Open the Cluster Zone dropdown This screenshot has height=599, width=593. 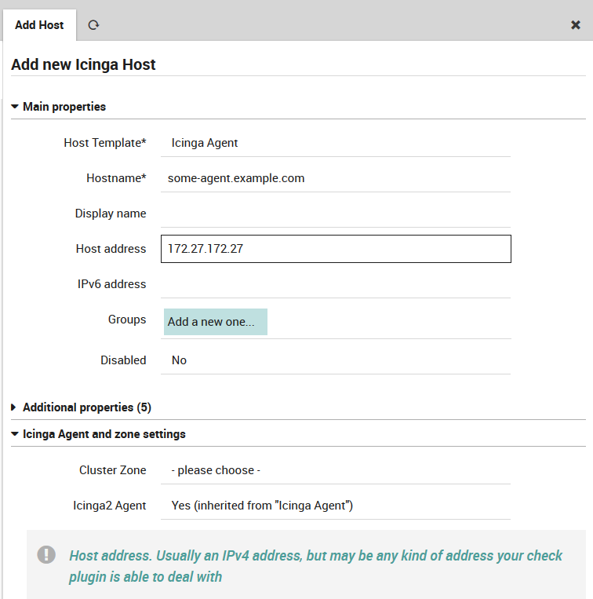tap(336, 470)
